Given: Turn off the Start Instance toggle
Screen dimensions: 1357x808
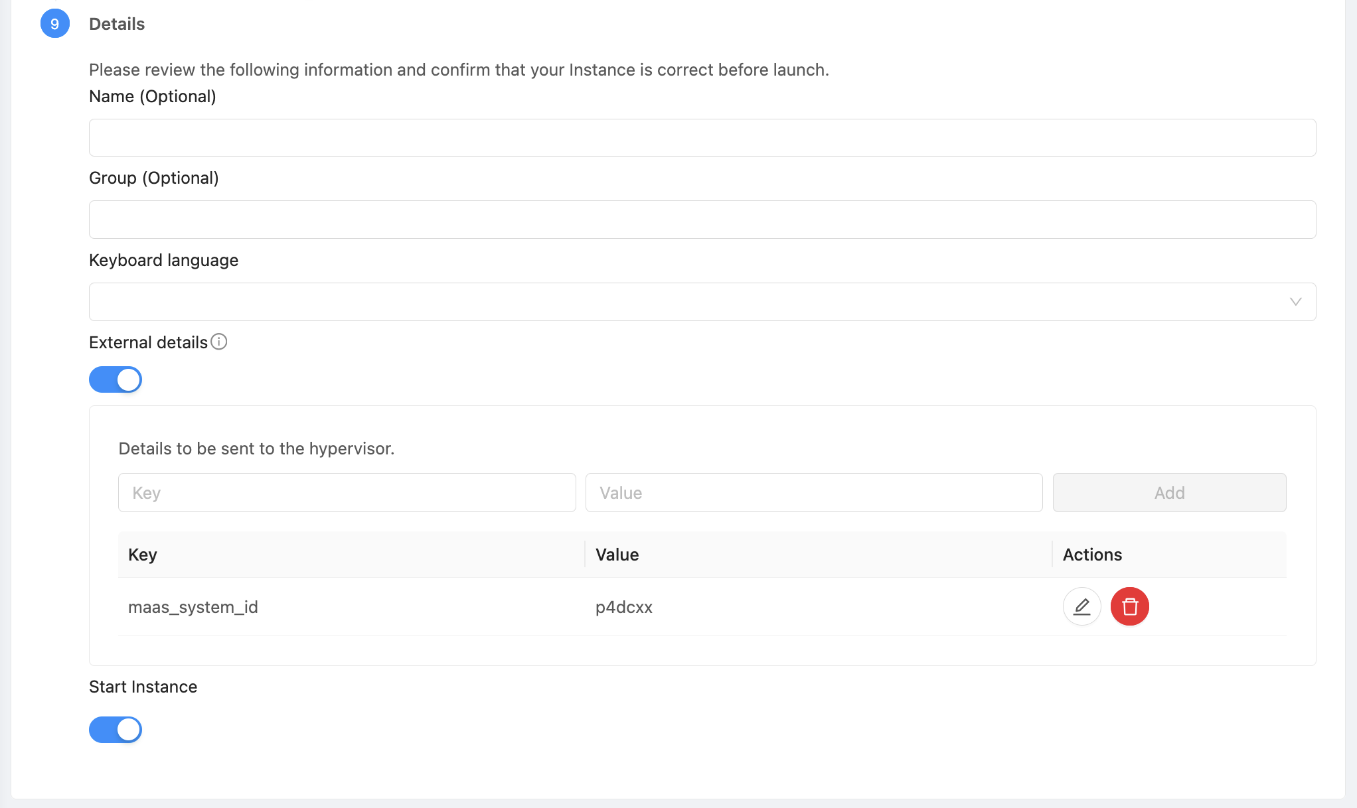Looking at the screenshot, I should (116, 730).
